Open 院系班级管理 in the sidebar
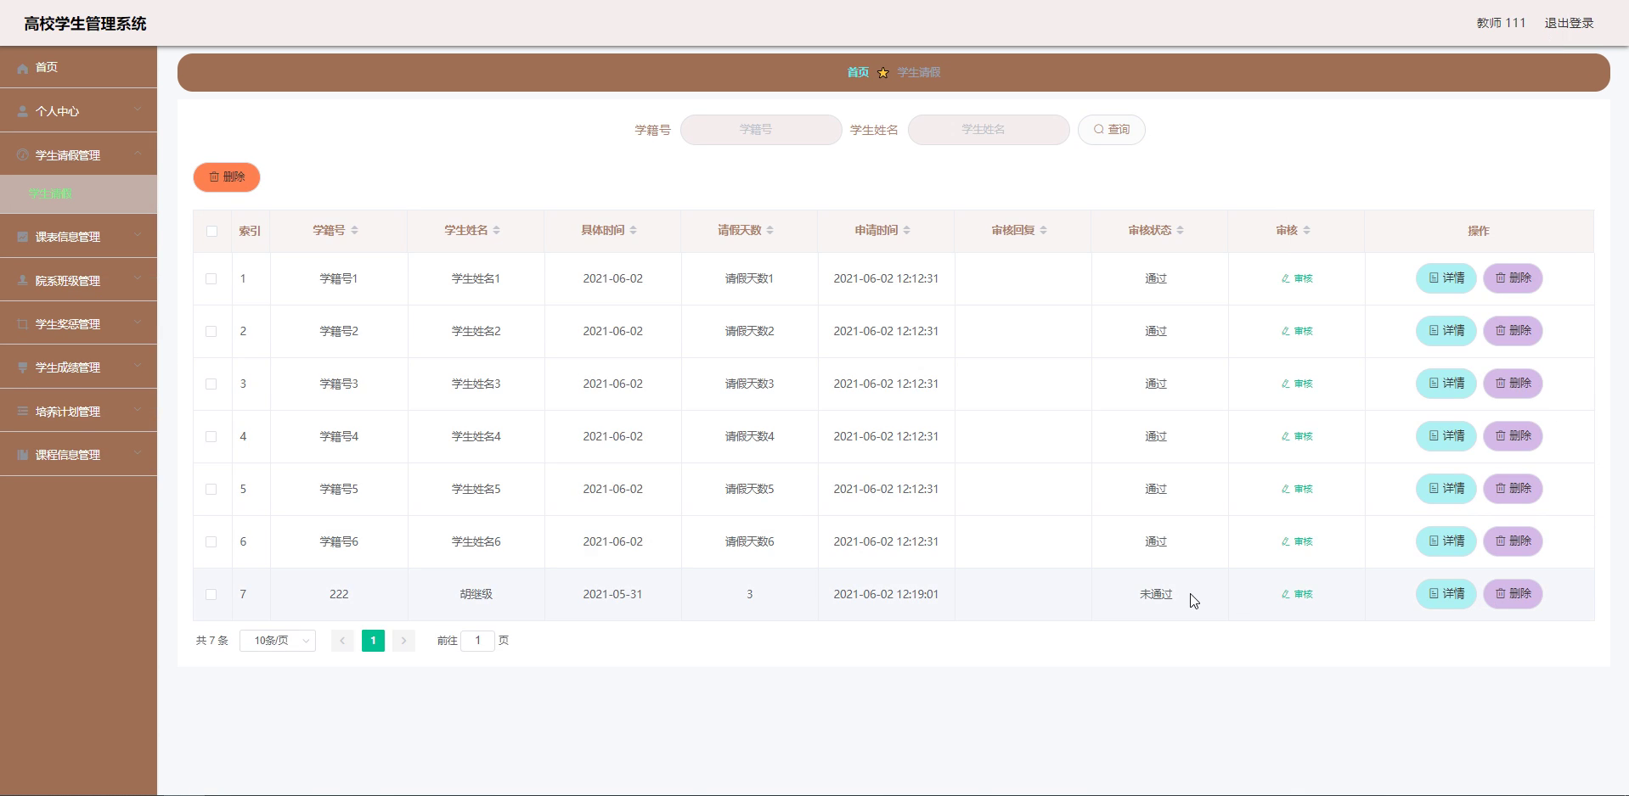1629x796 pixels. (x=78, y=281)
